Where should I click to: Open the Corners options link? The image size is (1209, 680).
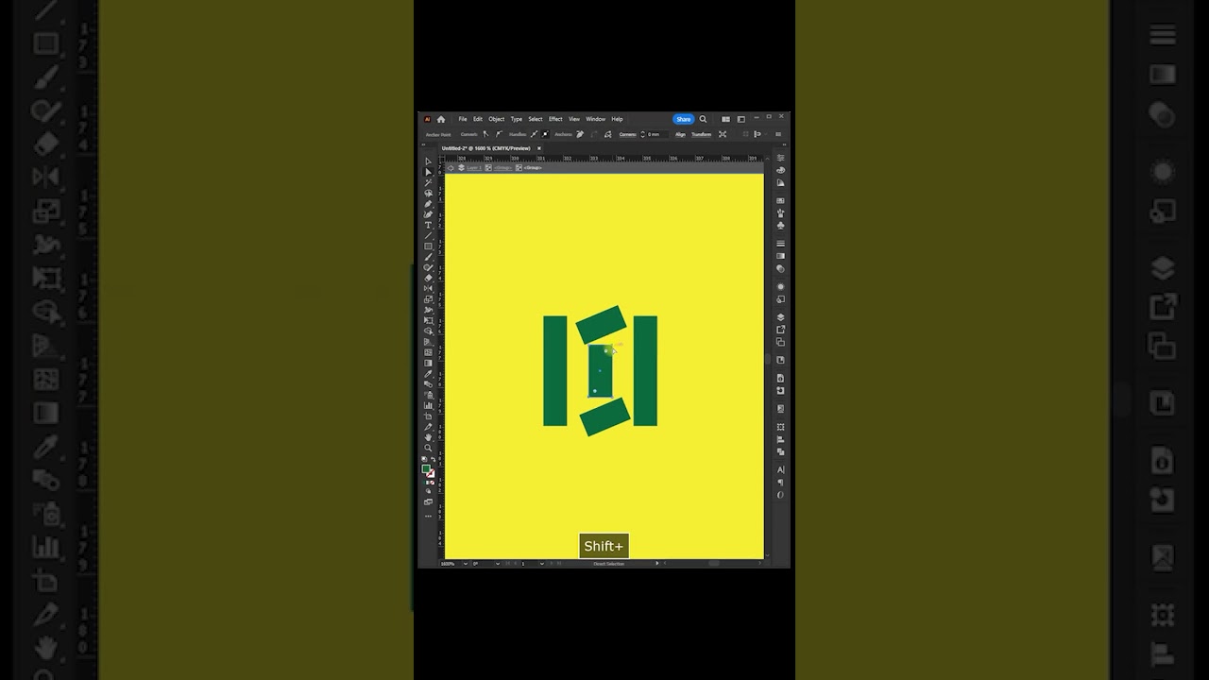click(627, 134)
